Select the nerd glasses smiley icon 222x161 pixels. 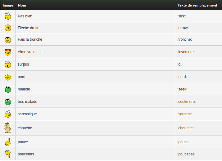(x=8, y=76)
